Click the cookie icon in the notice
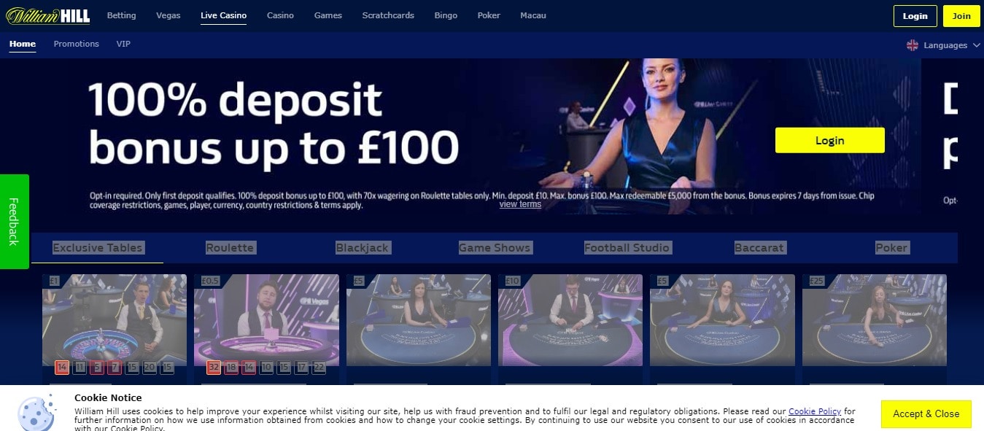 click(37, 413)
